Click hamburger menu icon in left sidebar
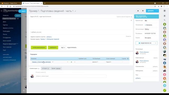169x95 pixels. 1,11
